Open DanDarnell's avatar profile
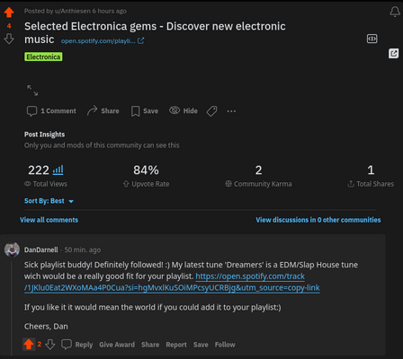 coord(12,250)
